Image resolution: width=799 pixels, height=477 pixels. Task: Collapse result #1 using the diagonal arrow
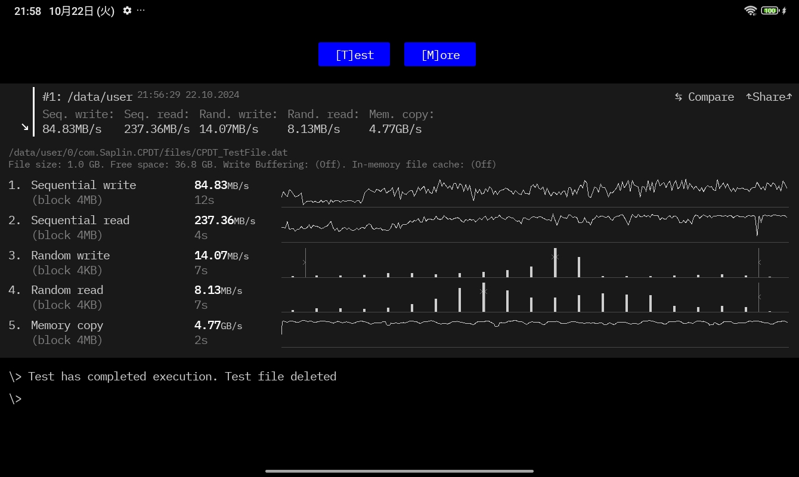25,126
